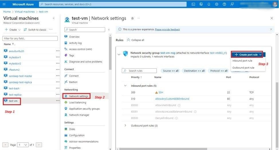Click the Destination == all filter pill
The image size is (279, 150).
(194, 71)
